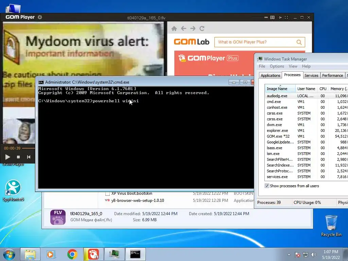Switch to GOM Player from the taskbar
348x261 pixels.
(93, 254)
